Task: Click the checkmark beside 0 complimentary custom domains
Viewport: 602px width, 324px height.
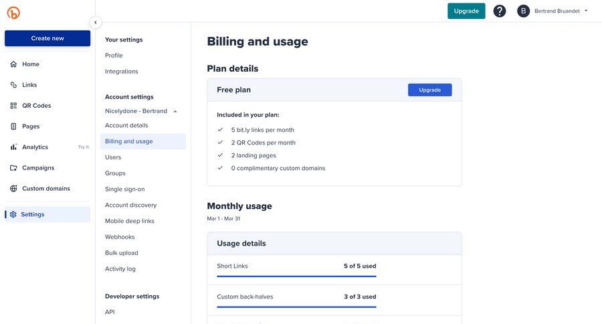Action: (x=220, y=168)
